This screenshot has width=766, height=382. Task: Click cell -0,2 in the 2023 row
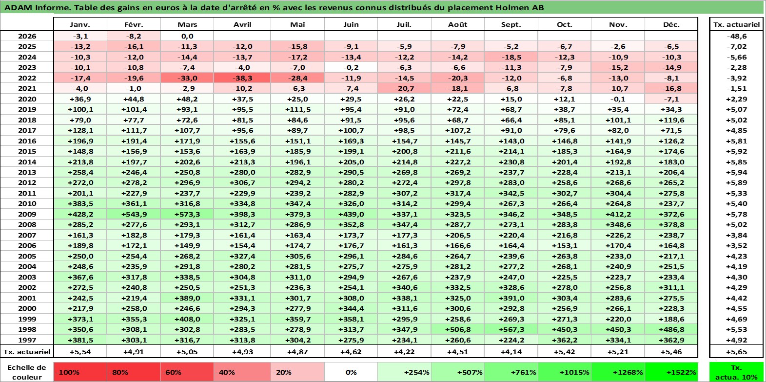pos(351,67)
